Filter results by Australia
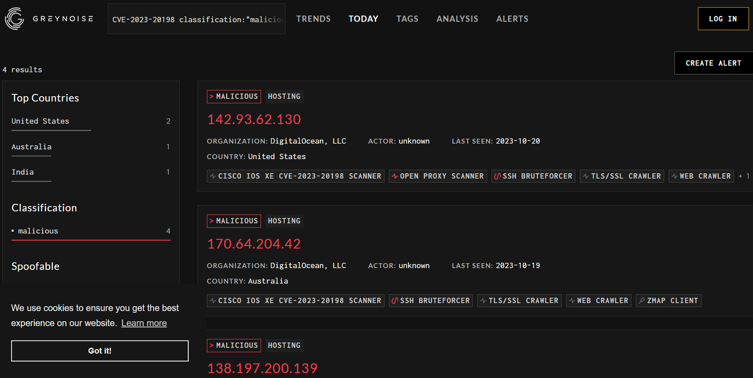The height and width of the screenshot is (378, 753). [x=32, y=147]
